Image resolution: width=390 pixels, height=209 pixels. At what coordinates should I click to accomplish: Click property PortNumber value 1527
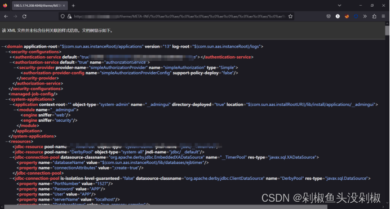(65, 184)
